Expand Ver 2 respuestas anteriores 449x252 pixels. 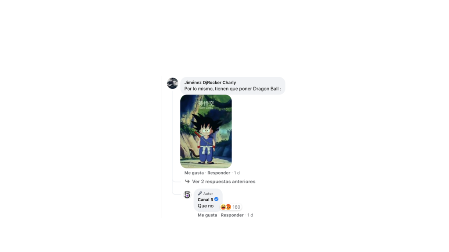[224, 182]
